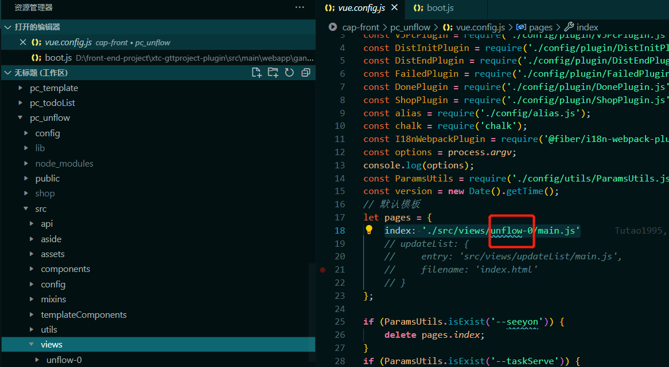This screenshot has height=367, width=669.
Task: Collapse all folders in explorer
Action: (x=306, y=73)
